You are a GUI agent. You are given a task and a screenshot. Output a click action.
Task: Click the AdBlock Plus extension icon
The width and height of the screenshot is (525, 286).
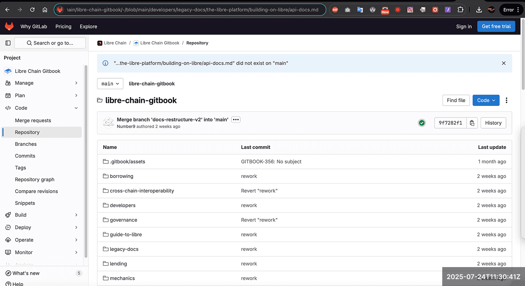[335, 10]
